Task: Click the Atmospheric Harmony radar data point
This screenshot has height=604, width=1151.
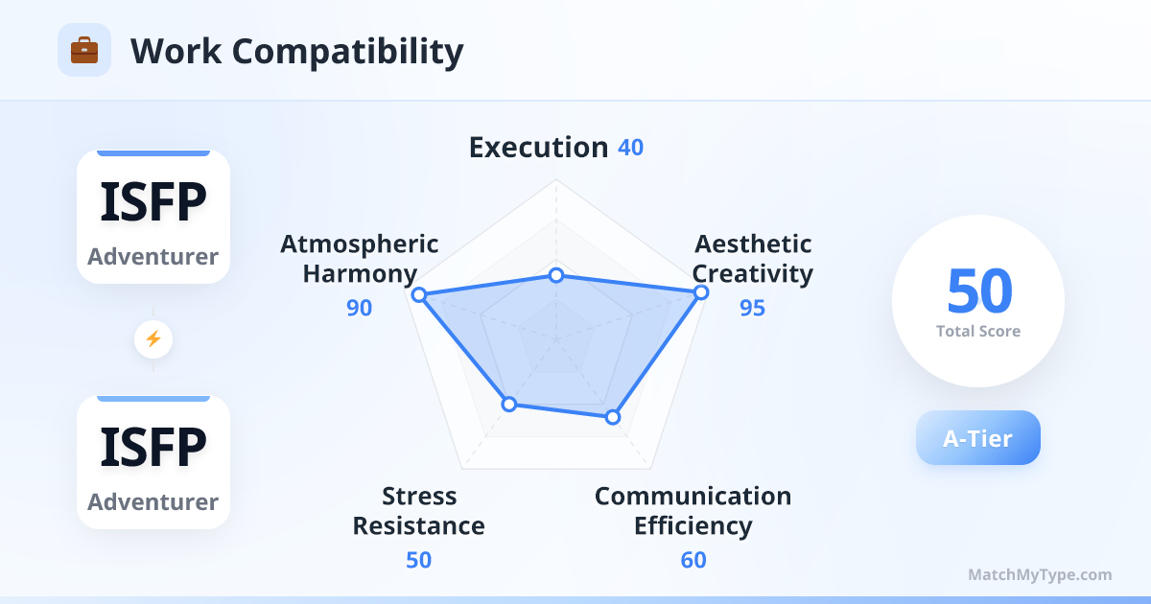Action: [x=418, y=295]
